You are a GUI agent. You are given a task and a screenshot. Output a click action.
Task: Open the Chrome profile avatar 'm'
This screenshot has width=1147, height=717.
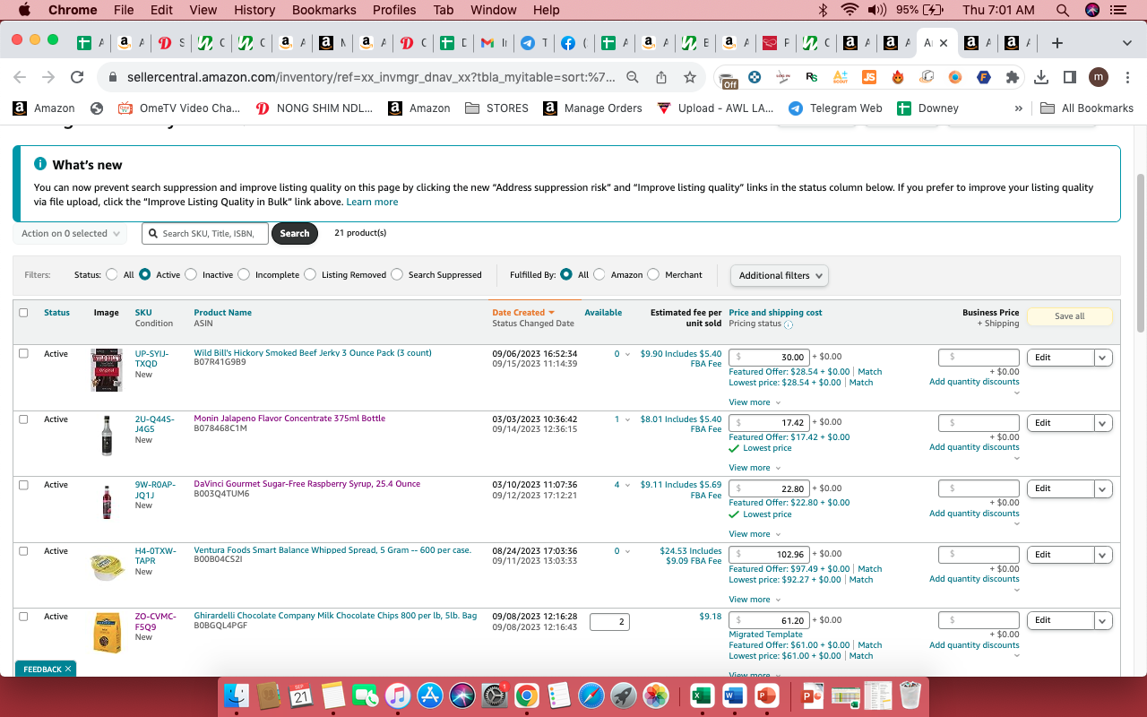click(1099, 77)
